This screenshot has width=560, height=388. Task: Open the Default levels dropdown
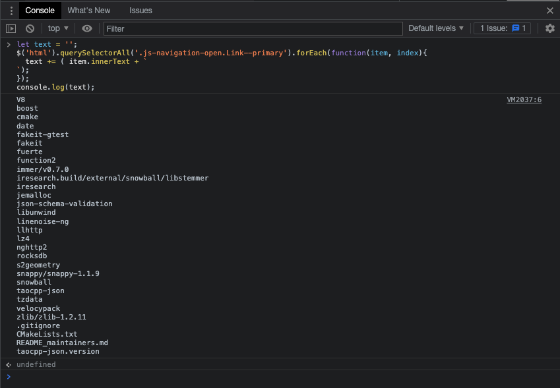436,28
